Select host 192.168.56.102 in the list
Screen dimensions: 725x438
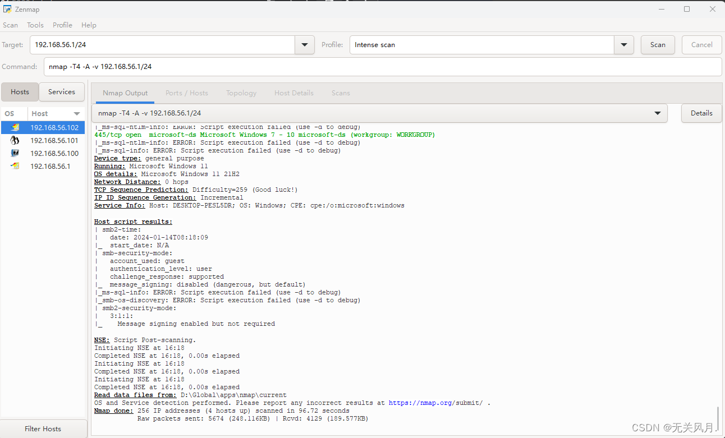point(43,127)
